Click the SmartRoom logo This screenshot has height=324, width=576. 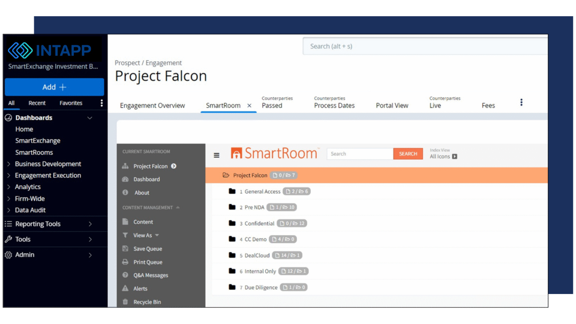point(274,153)
